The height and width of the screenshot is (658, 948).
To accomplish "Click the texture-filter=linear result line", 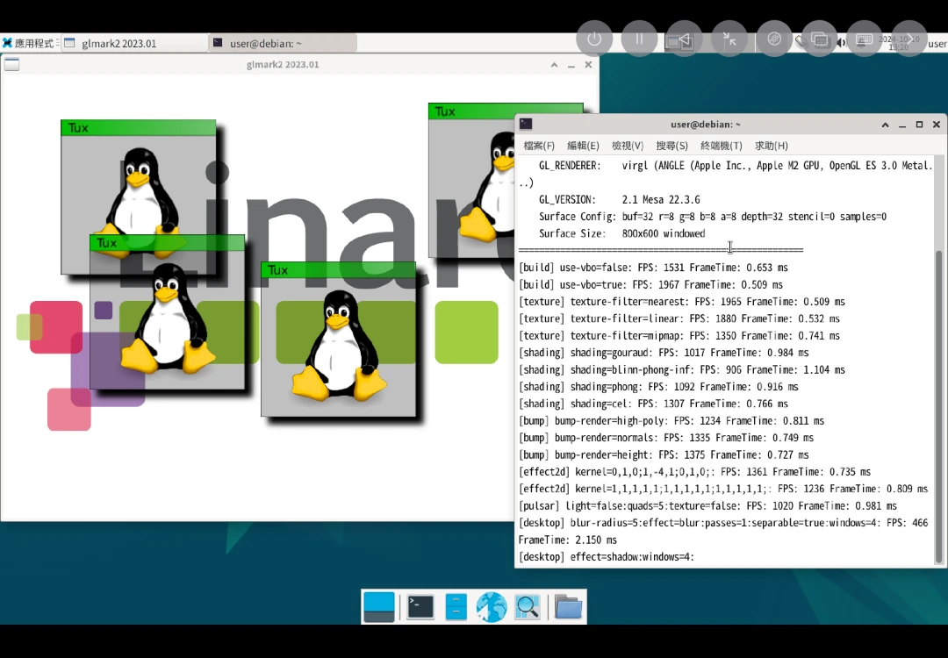I will [679, 318].
